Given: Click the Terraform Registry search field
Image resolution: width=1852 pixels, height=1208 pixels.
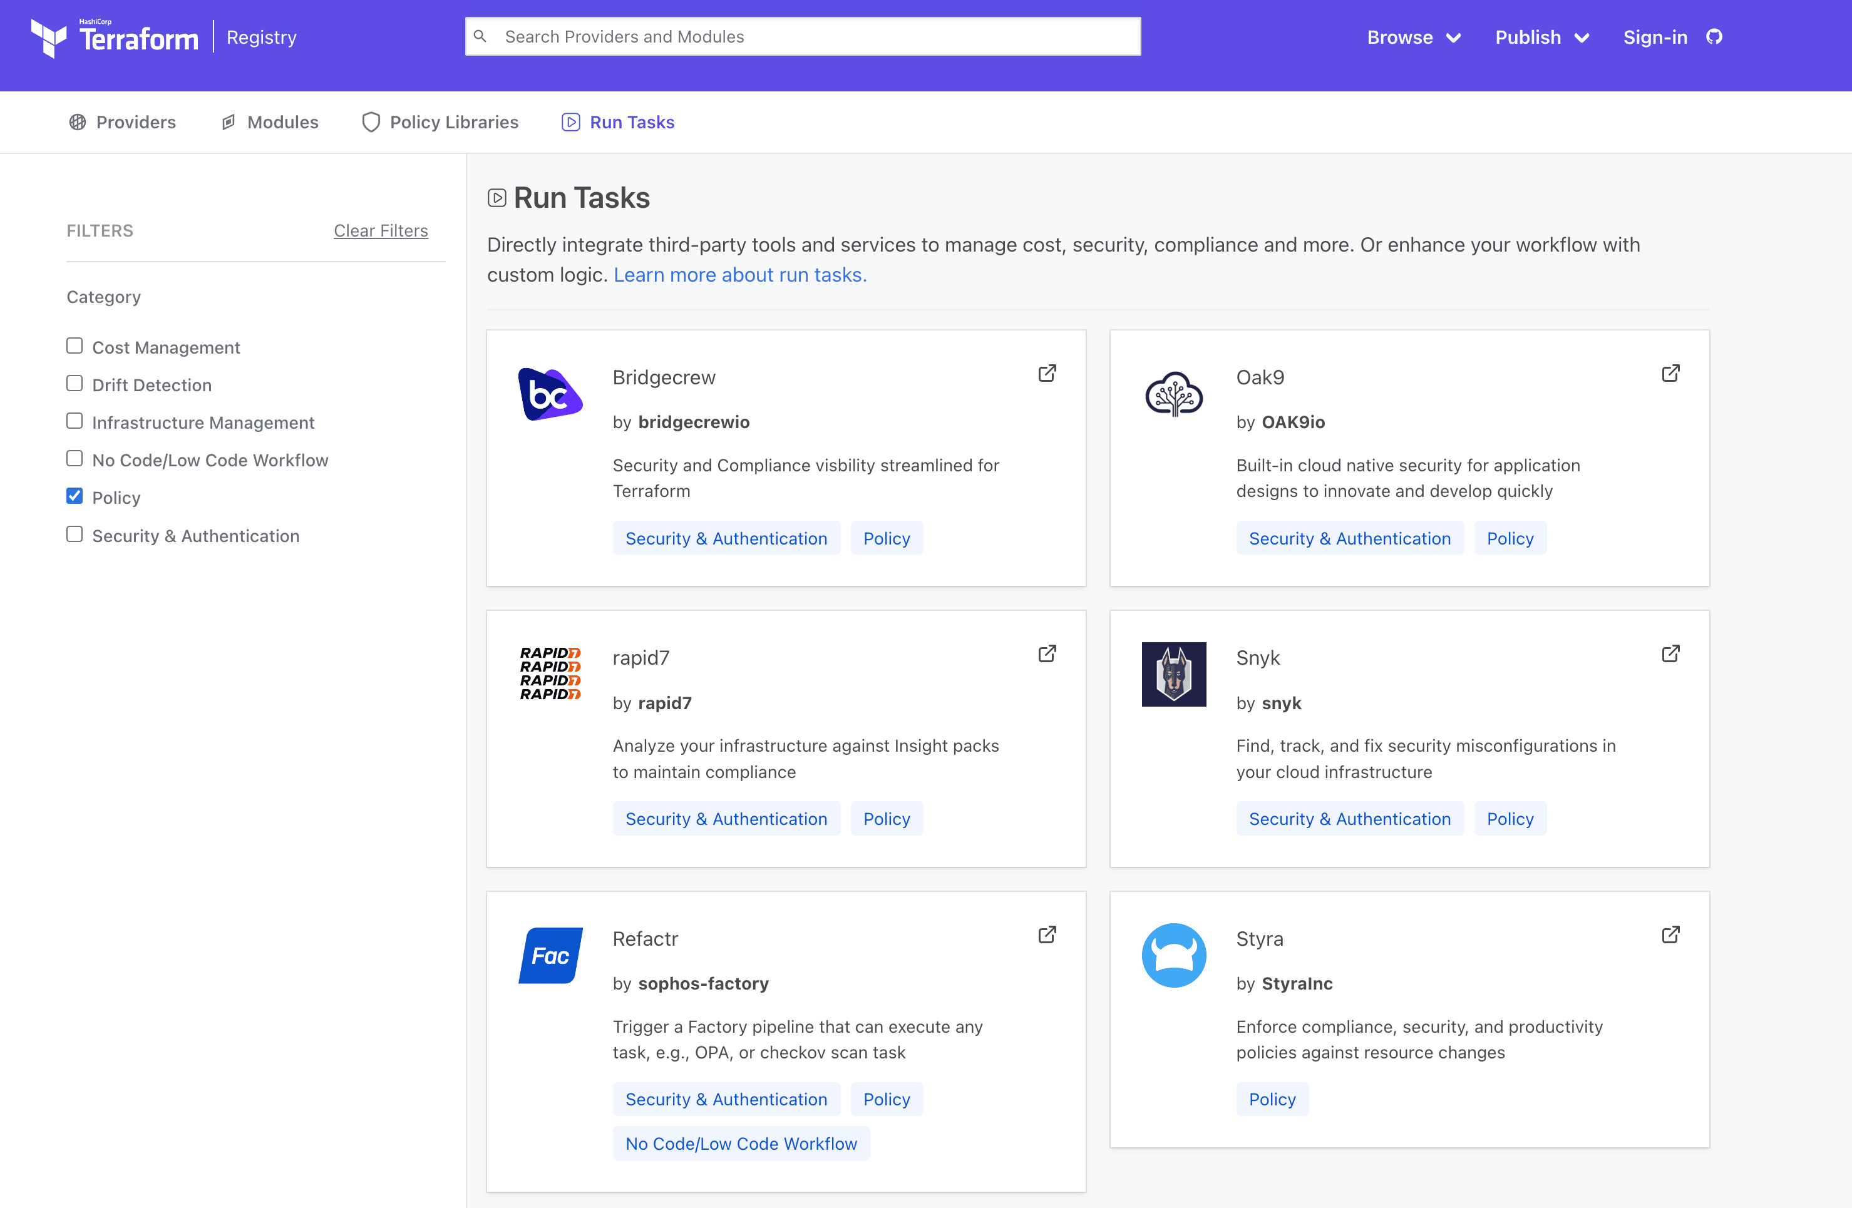Looking at the screenshot, I should pyautogui.click(x=803, y=36).
